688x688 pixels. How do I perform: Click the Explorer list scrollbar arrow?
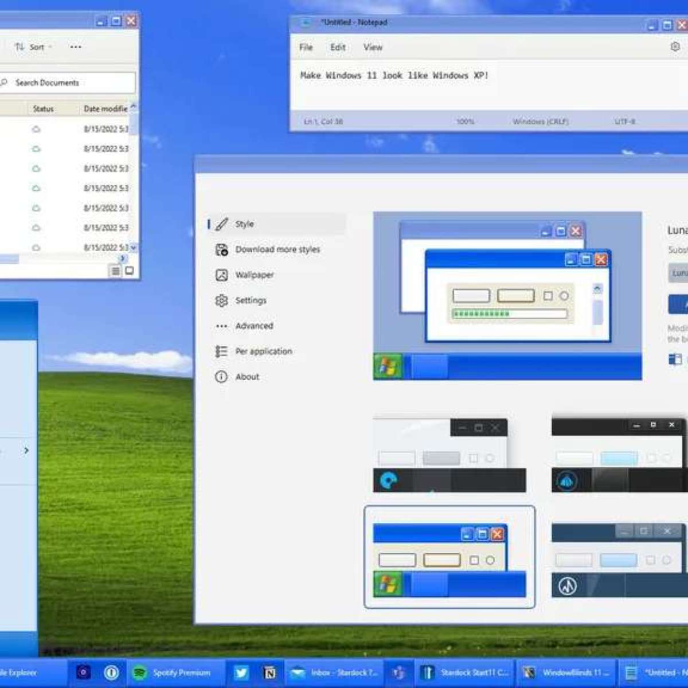pos(133,248)
